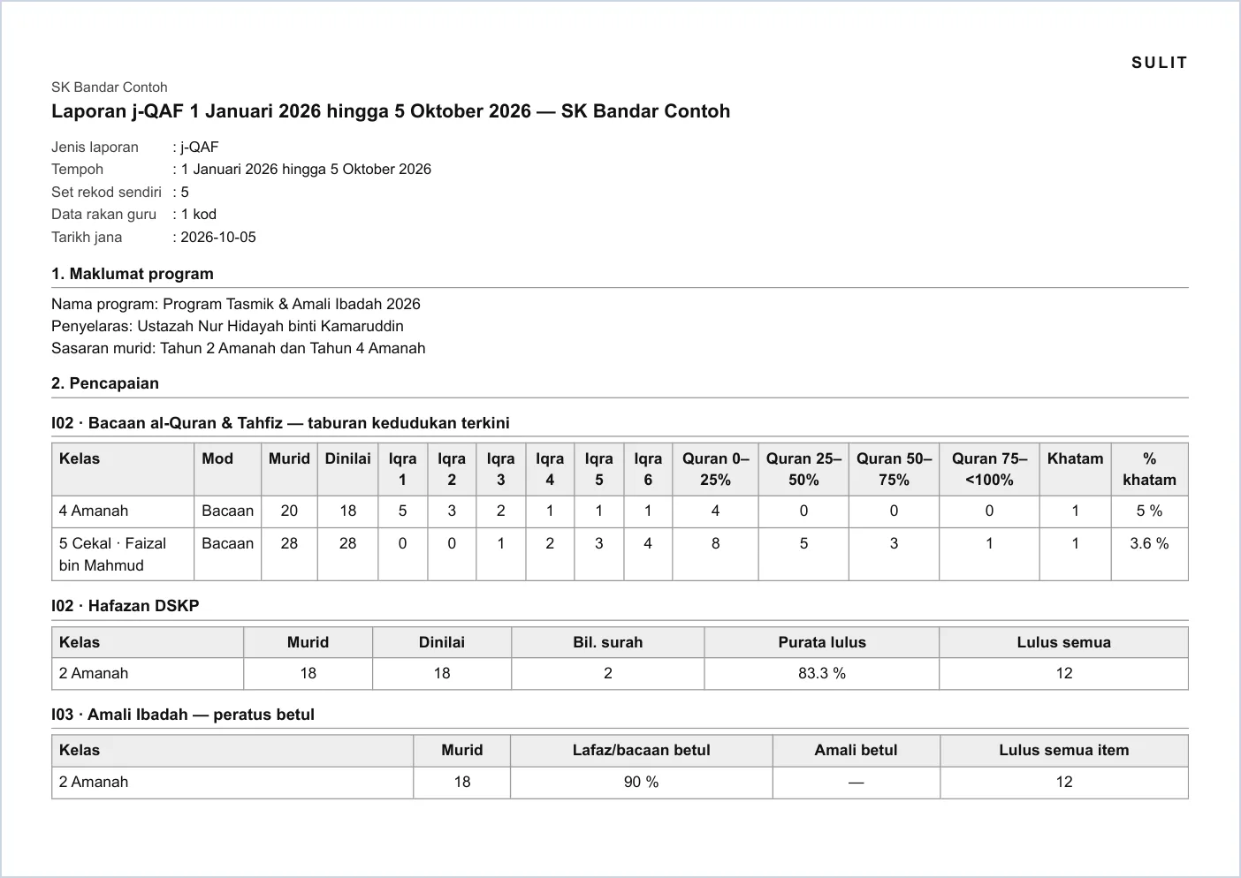Click the Lulus semua column header

pyautogui.click(x=1063, y=642)
